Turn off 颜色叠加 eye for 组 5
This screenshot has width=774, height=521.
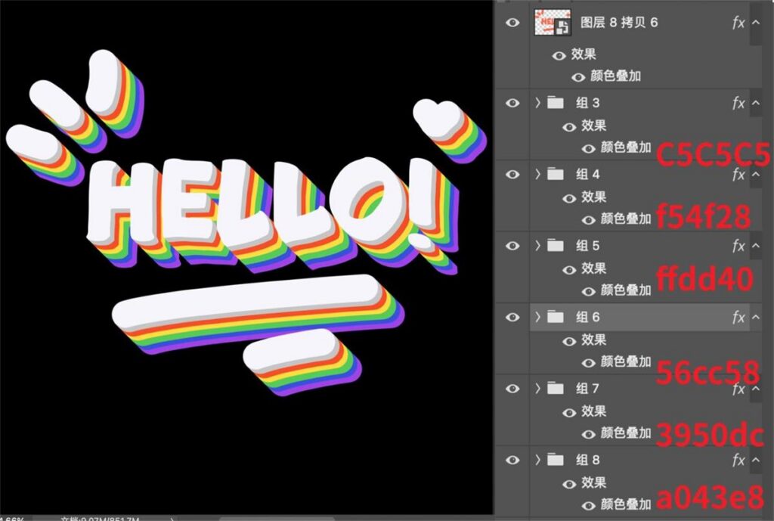(588, 291)
